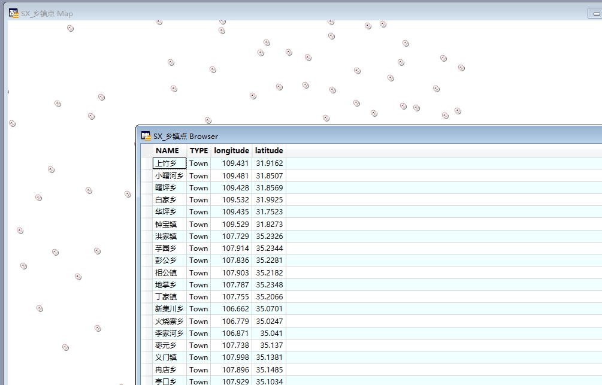
Task: Click the blank corner header of the Browser grid
Action: click(x=146, y=151)
